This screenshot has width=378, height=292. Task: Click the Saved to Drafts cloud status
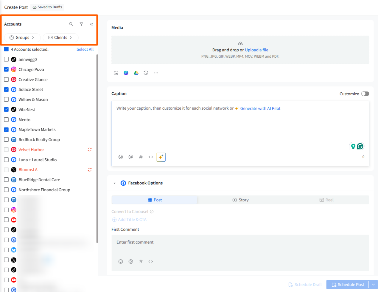pyautogui.click(x=47, y=7)
